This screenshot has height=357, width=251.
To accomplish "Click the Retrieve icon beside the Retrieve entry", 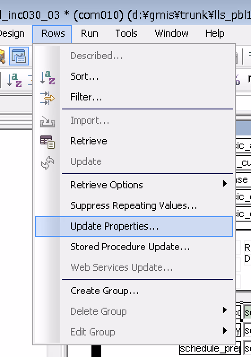I will coord(48,142).
